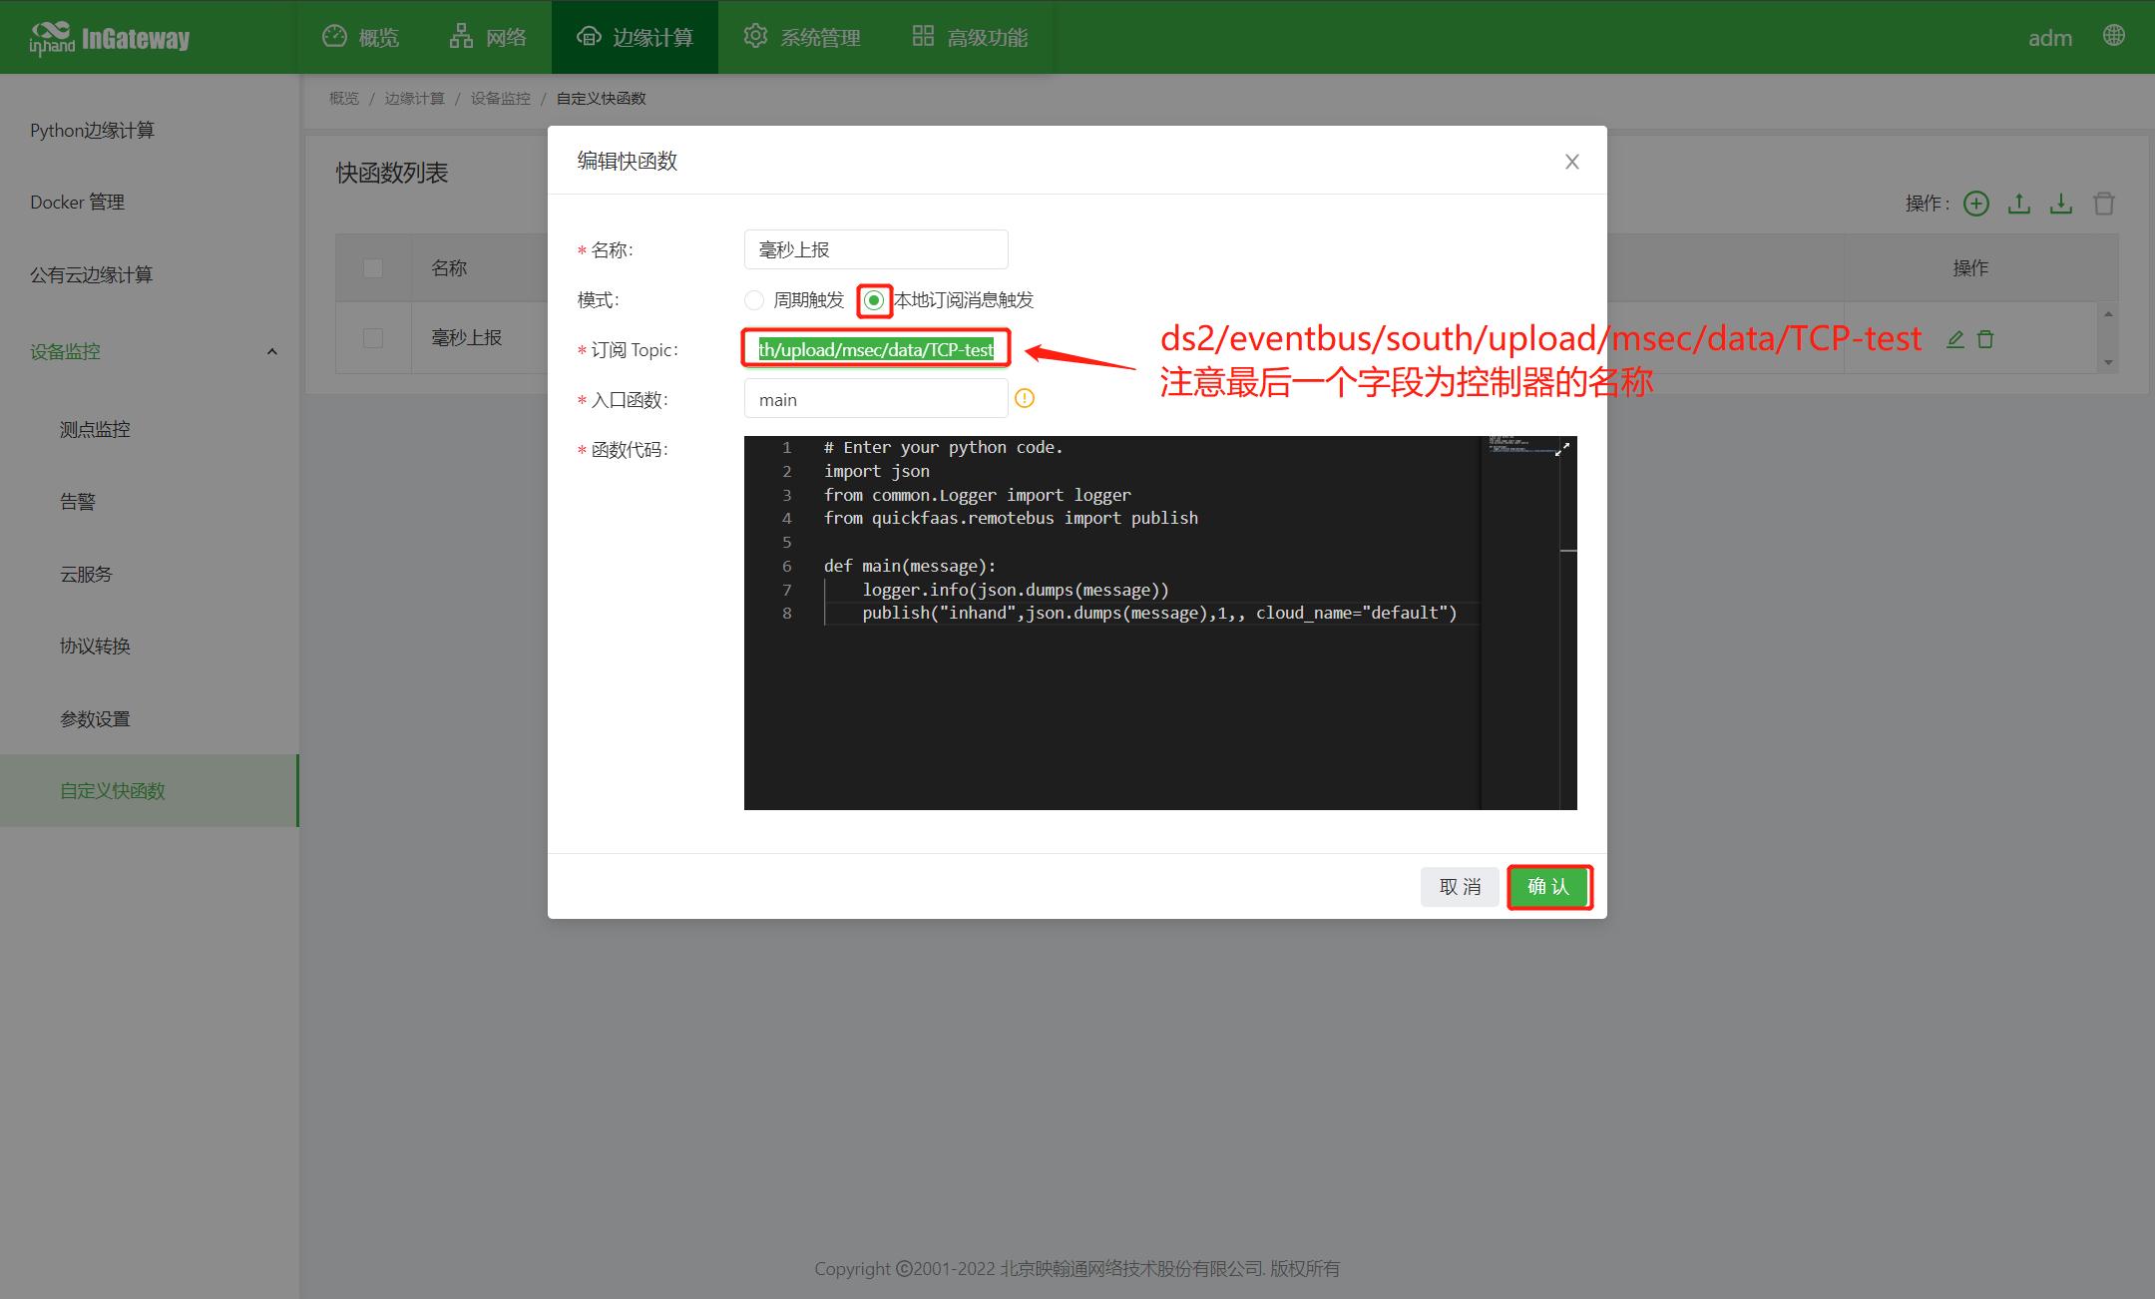
Task: Click the 取消 button
Action: pyautogui.click(x=1460, y=887)
